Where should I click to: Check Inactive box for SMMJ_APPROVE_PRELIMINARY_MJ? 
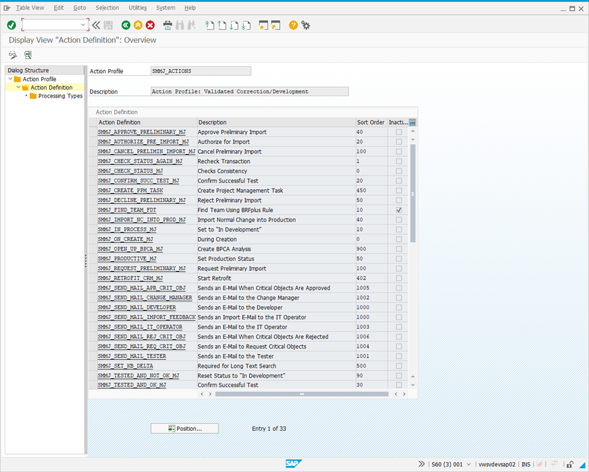point(398,132)
